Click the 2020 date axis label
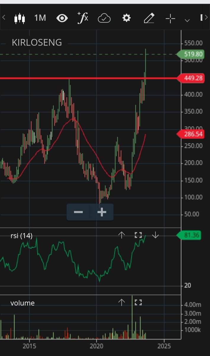This screenshot has width=210, height=356. tap(97, 346)
